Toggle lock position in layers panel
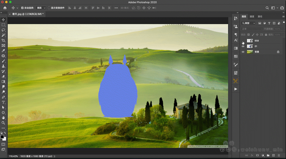Image resolution: width=286 pixels, height=159 pixels. pos(257,35)
